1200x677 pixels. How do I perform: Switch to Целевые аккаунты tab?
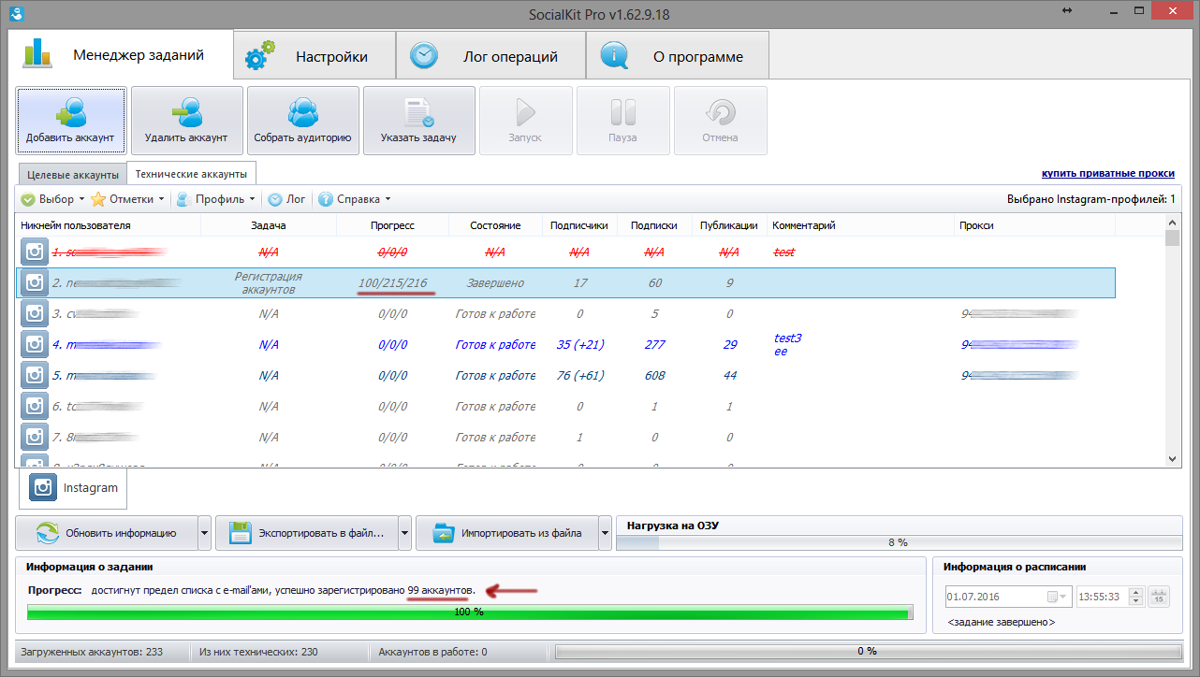click(73, 175)
